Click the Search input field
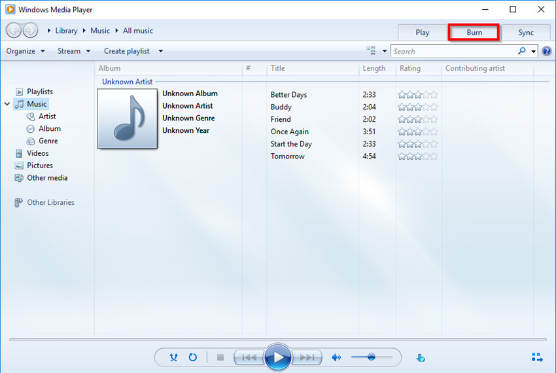 pos(453,51)
